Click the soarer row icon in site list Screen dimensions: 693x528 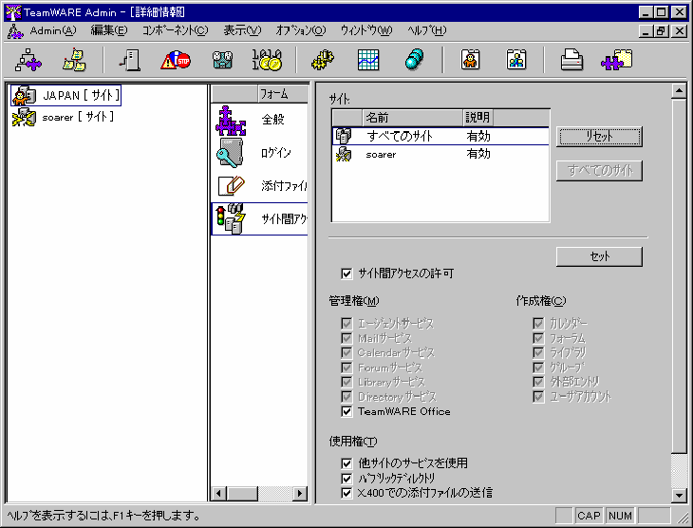pos(344,155)
